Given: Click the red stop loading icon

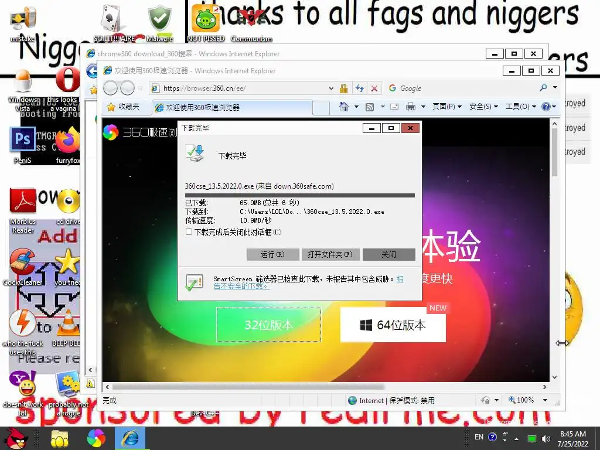Looking at the screenshot, I should click(x=374, y=88).
